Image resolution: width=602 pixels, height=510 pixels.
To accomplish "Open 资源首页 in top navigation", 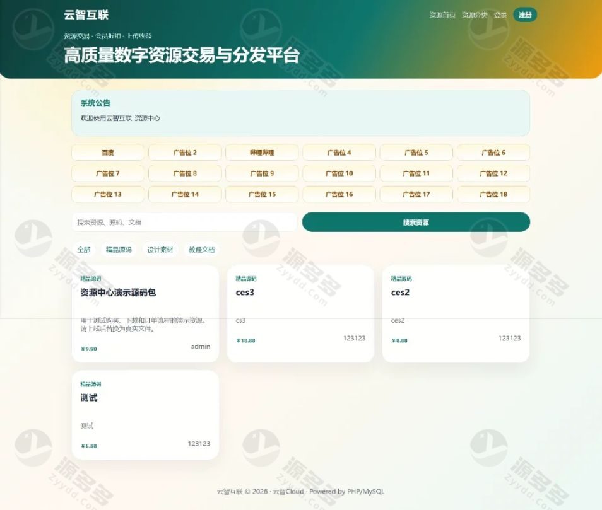I will tap(442, 15).
